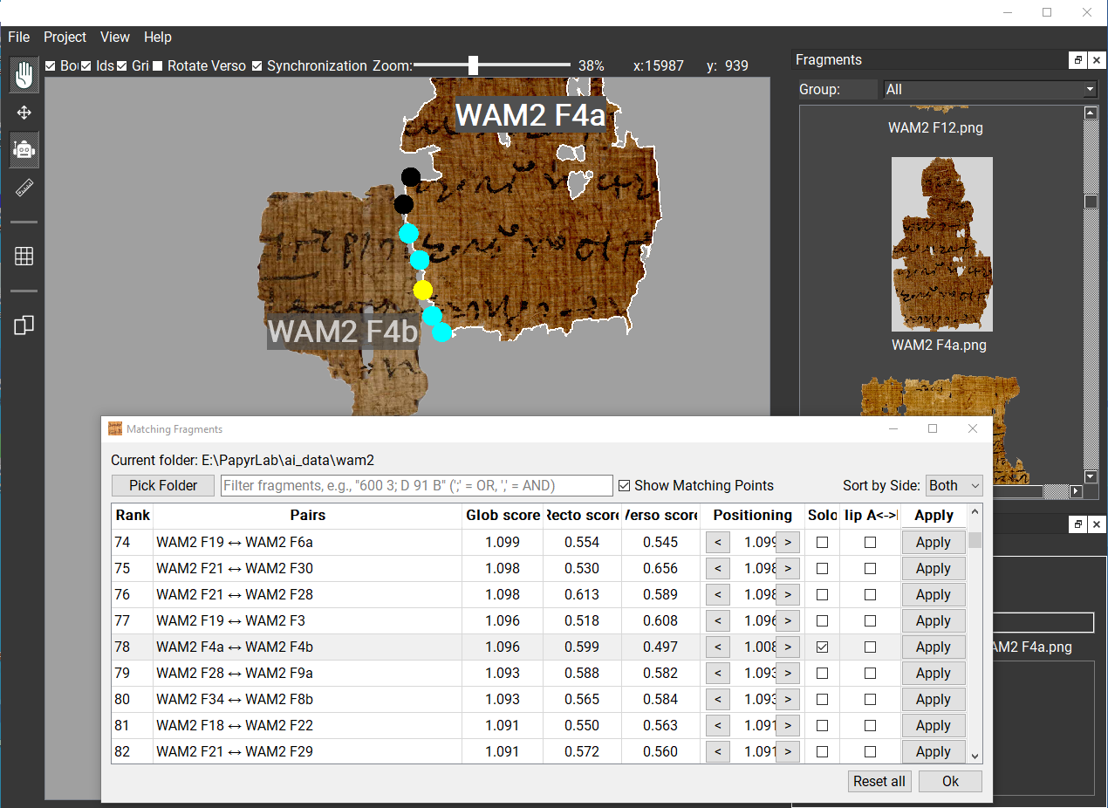Open the Grid view tool
The image size is (1108, 808).
tap(24, 256)
